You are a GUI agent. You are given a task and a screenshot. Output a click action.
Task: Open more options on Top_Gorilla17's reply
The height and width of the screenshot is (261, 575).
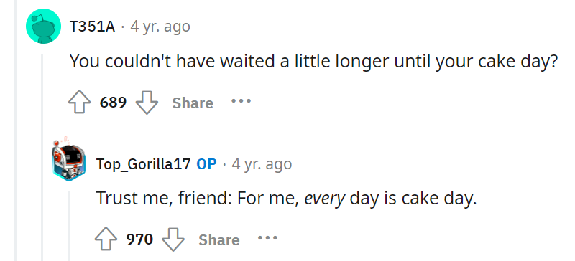pos(267,238)
